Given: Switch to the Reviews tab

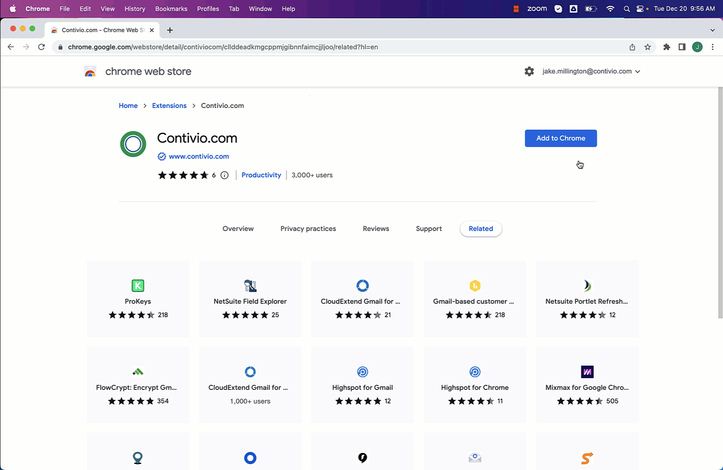Looking at the screenshot, I should pyautogui.click(x=376, y=229).
